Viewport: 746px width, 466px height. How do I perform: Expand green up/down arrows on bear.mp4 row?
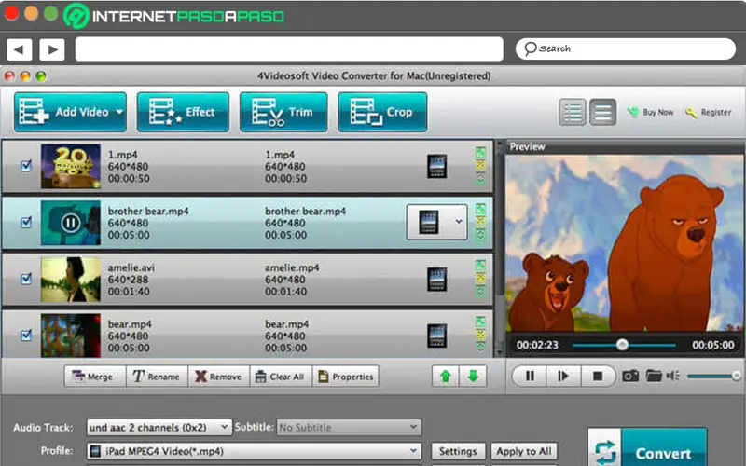(x=480, y=348)
